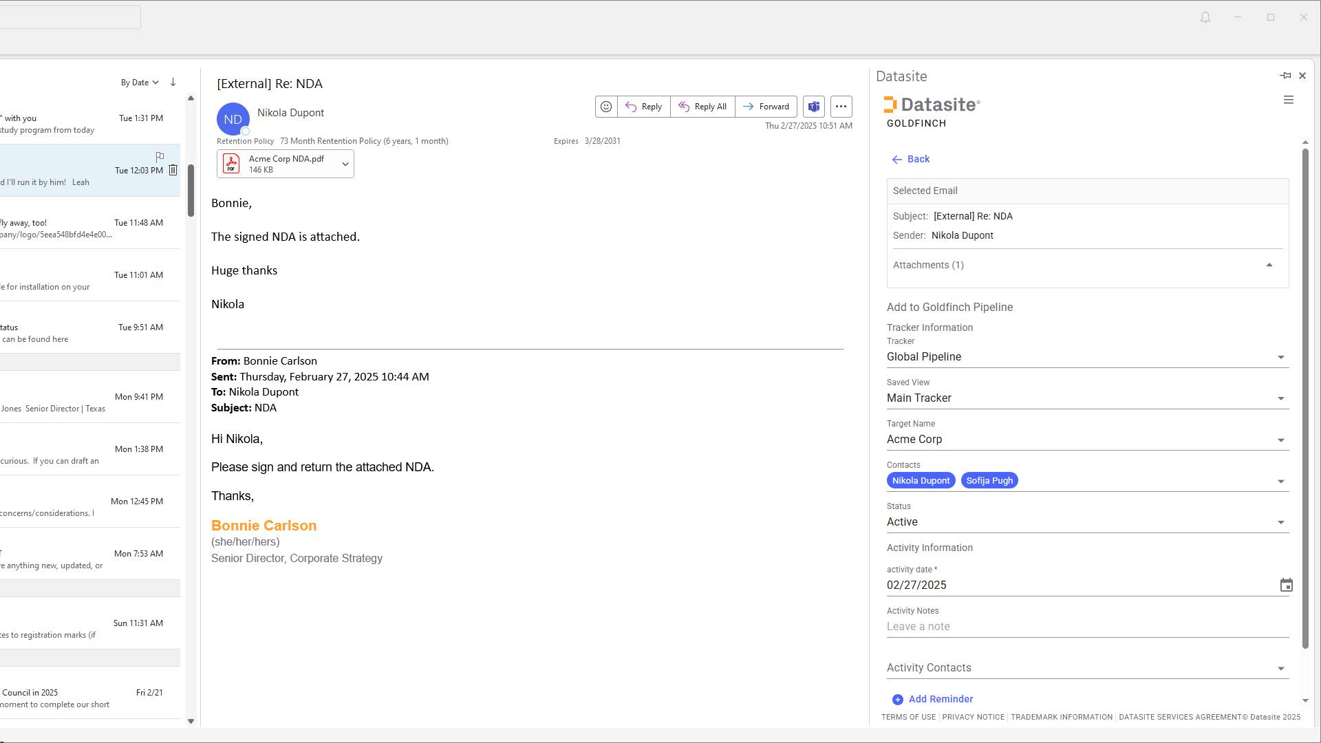The image size is (1321, 743).
Task: Click the Add Reminder link
Action: click(x=940, y=699)
